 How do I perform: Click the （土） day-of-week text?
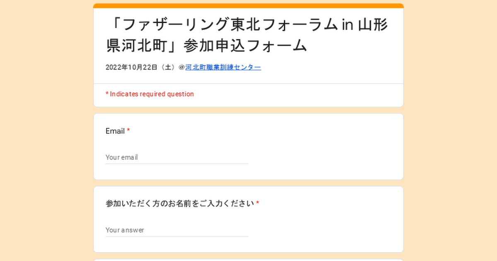[168, 67]
